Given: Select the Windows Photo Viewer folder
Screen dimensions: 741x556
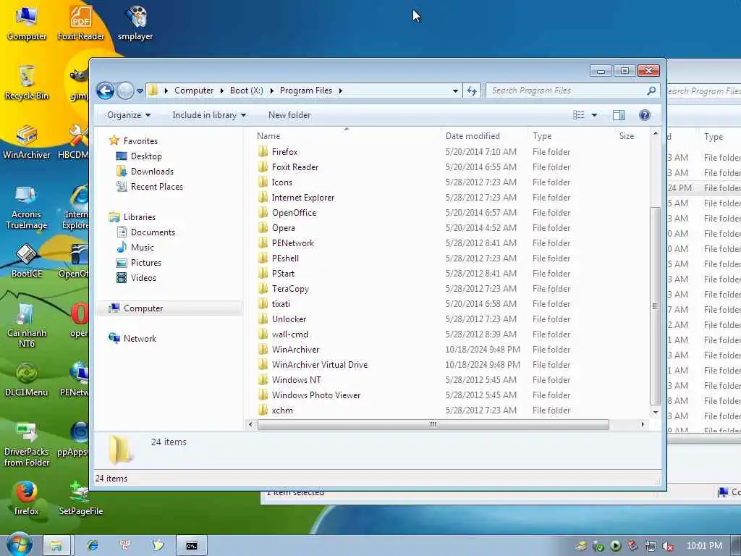Looking at the screenshot, I should 316,395.
